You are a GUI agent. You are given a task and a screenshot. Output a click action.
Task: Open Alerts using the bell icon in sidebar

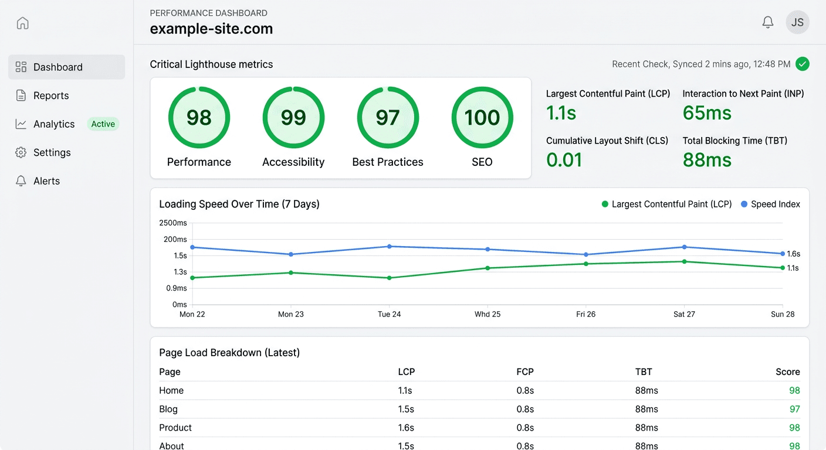coord(21,181)
